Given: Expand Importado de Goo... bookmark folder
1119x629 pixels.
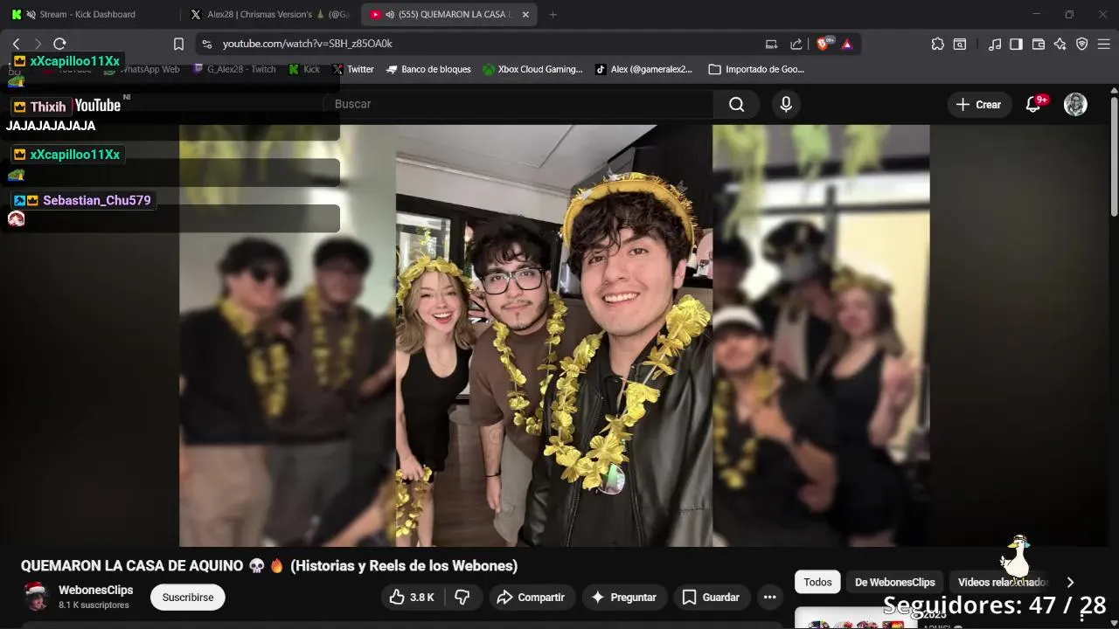Looking at the screenshot, I should point(756,69).
